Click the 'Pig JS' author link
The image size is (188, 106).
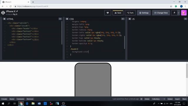15,14
